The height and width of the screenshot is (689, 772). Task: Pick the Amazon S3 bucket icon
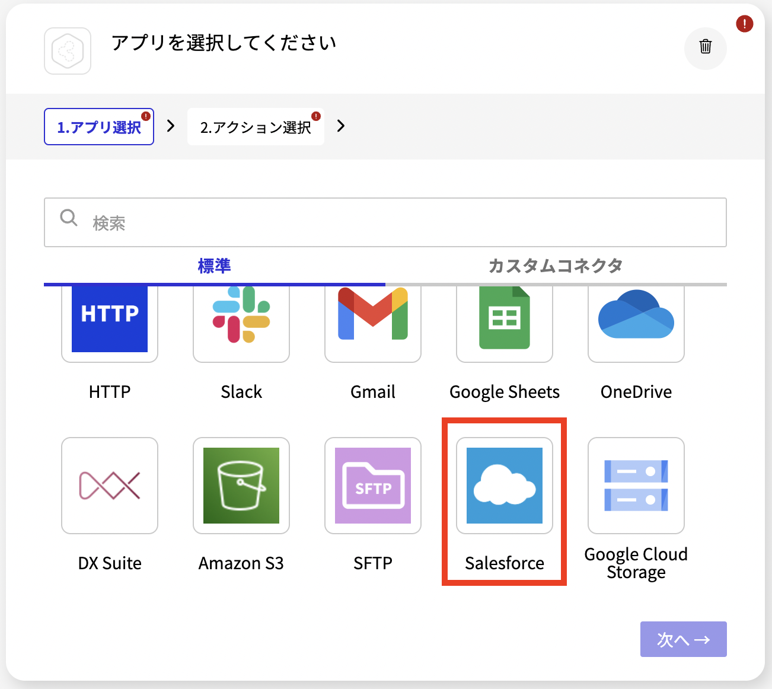(x=241, y=486)
